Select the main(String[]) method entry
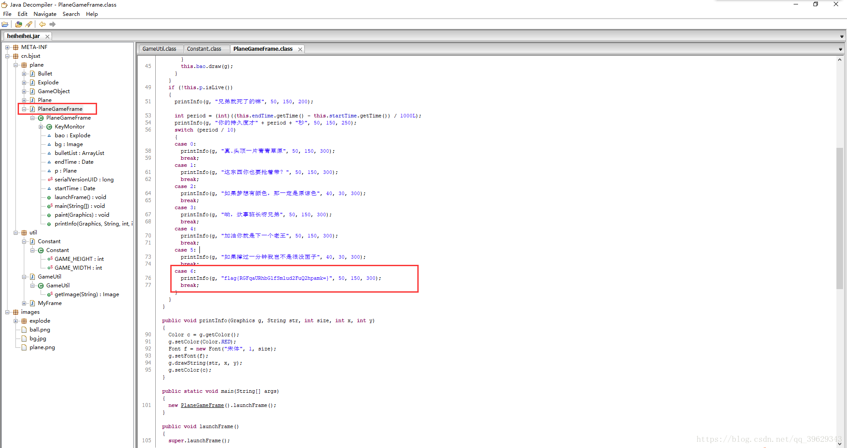This screenshot has width=847, height=448. pyautogui.click(x=80, y=206)
